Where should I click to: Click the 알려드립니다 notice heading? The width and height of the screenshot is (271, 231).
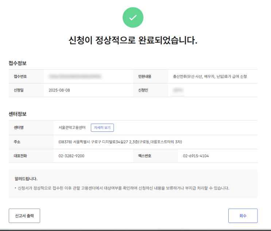[26, 178]
